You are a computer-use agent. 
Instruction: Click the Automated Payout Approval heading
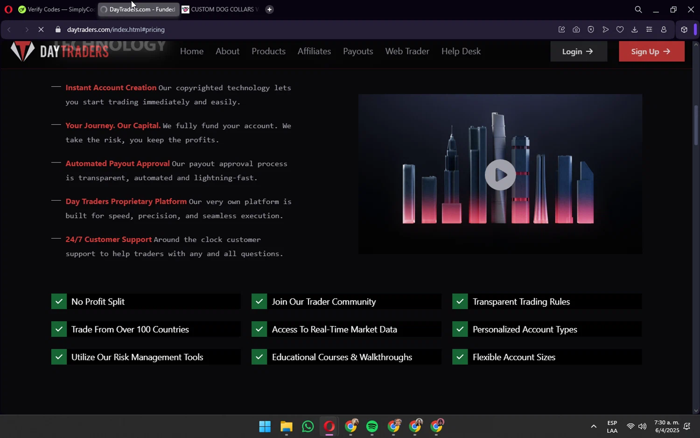click(118, 163)
